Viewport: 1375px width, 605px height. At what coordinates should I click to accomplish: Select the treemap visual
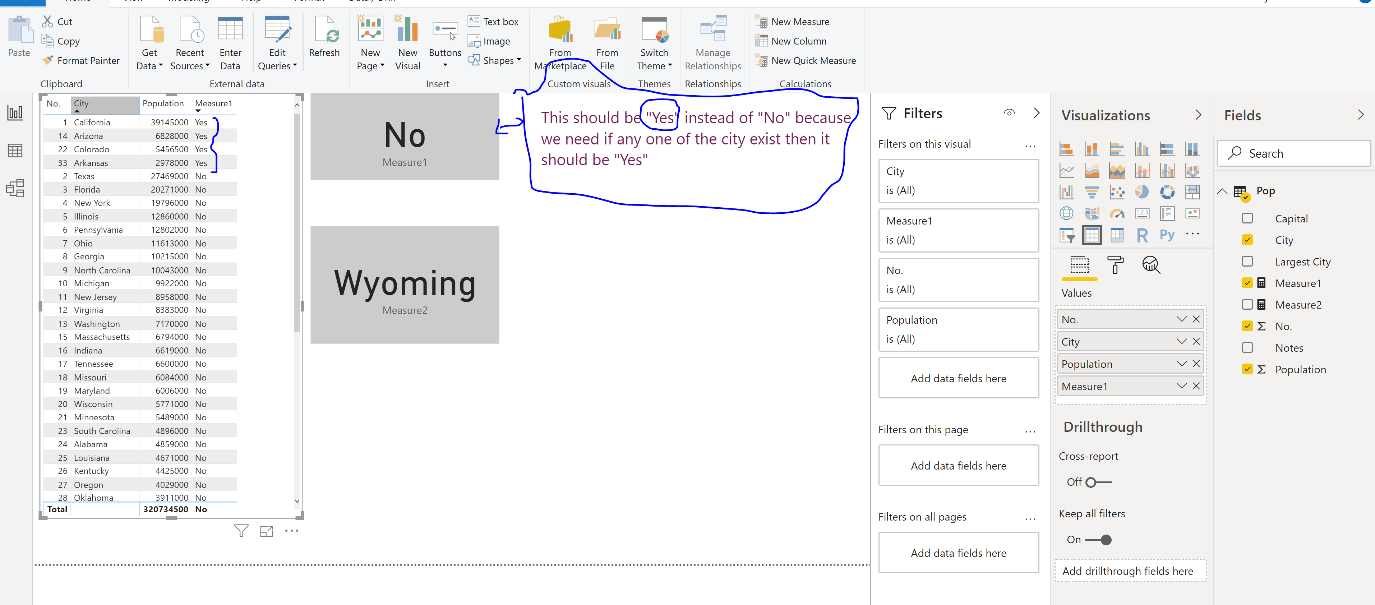click(1192, 192)
